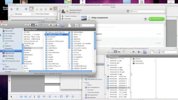This screenshot has width=178, height=100.
Task: Open gear Action menu in Application Support window
Action: pyautogui.click(x=56, y=25)
